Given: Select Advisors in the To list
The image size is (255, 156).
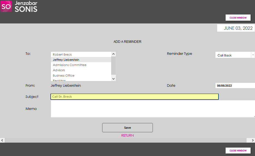Looking at the screenshot, I should coord(59,70).
